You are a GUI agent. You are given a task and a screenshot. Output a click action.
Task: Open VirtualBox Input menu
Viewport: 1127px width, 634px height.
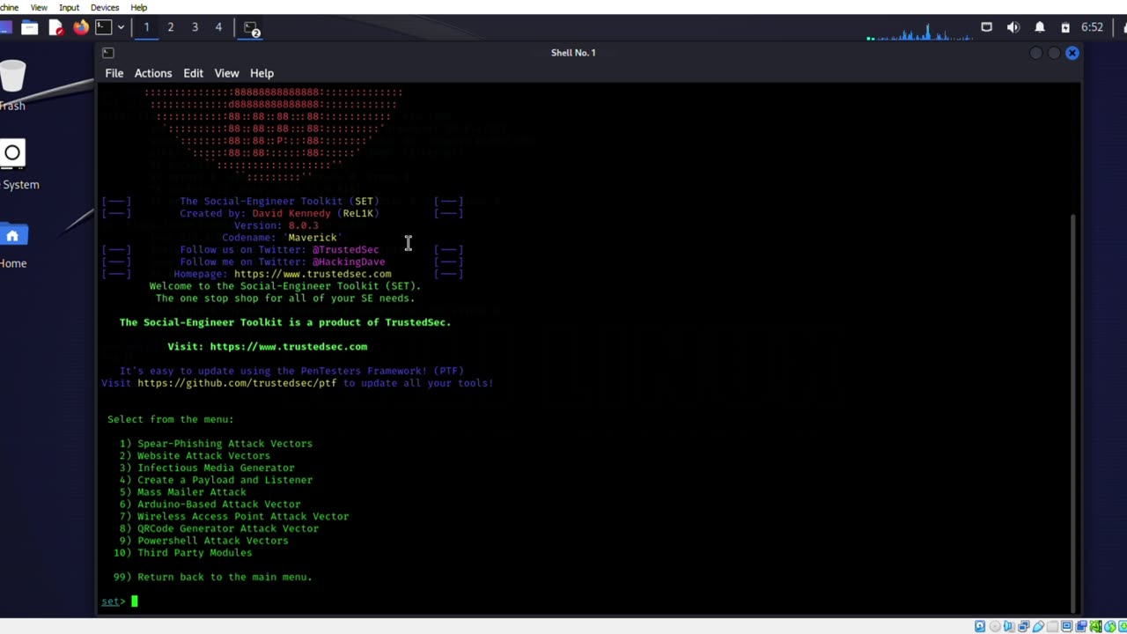pyautogui.click(x=69, y=7)
